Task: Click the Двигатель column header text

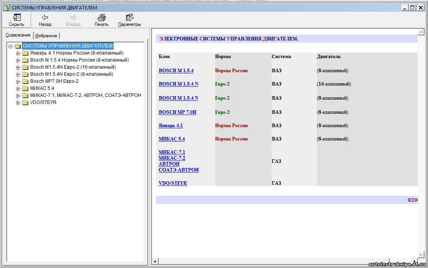Action: click(329, 57)
